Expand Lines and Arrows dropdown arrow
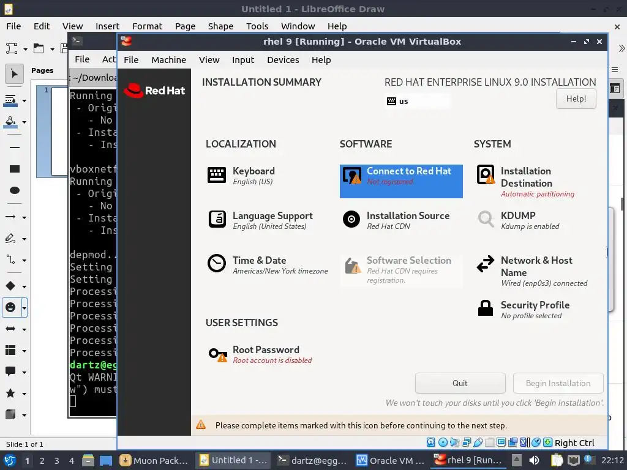The image size is (627, 470). coord(24,217)
